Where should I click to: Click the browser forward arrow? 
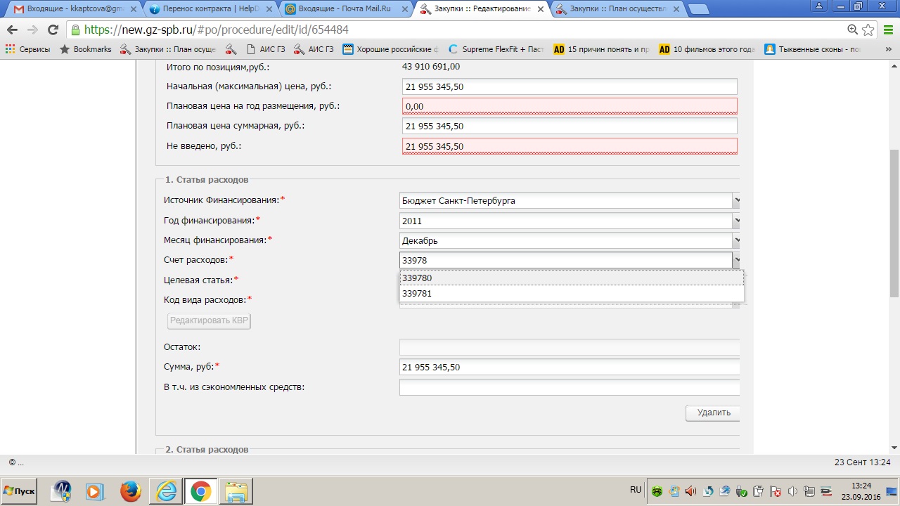(32, 30)
